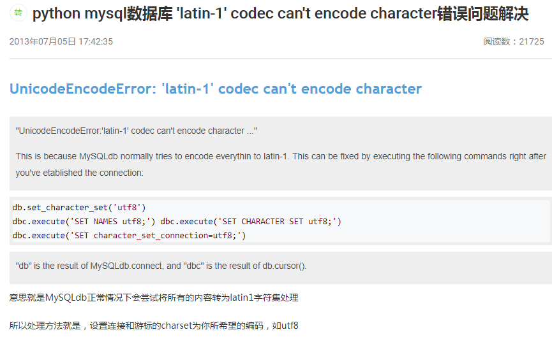Click the code line db.set_character_set('utf8')

point(79,207)
